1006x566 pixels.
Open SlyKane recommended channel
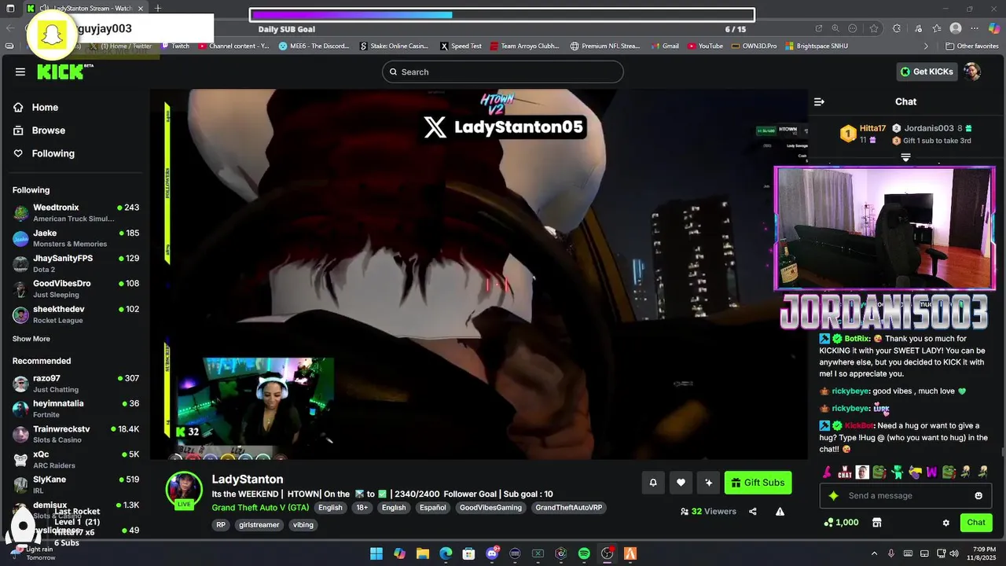coord(76,484)
